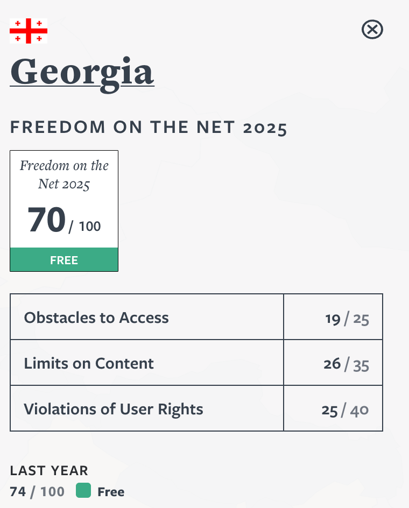This screenshot has width=409, height=508.
Task: Click the large score number 70
Action: tap(46, 220)
